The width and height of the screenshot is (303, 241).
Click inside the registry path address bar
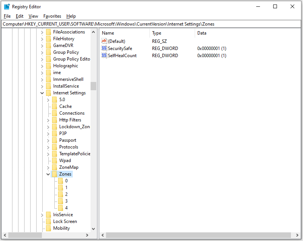coord(151,24)
